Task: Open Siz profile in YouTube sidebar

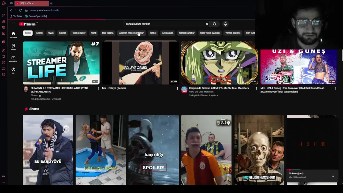Action: click(x=13, y=71)
